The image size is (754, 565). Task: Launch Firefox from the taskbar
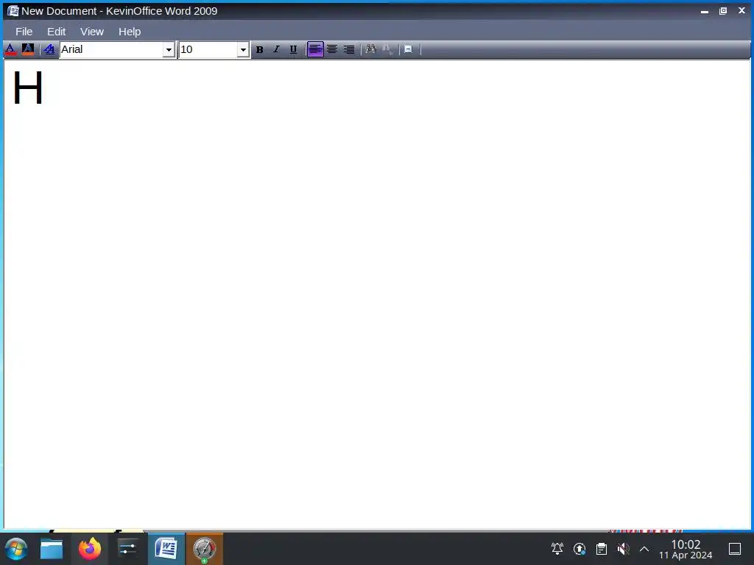(x=90, y=549)
